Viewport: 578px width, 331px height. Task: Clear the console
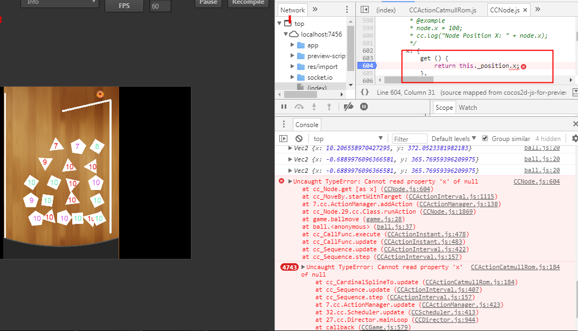(299, 139)
